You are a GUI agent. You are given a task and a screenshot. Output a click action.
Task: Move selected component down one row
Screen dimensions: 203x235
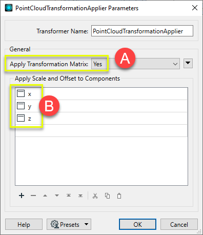tap(57, 195)
